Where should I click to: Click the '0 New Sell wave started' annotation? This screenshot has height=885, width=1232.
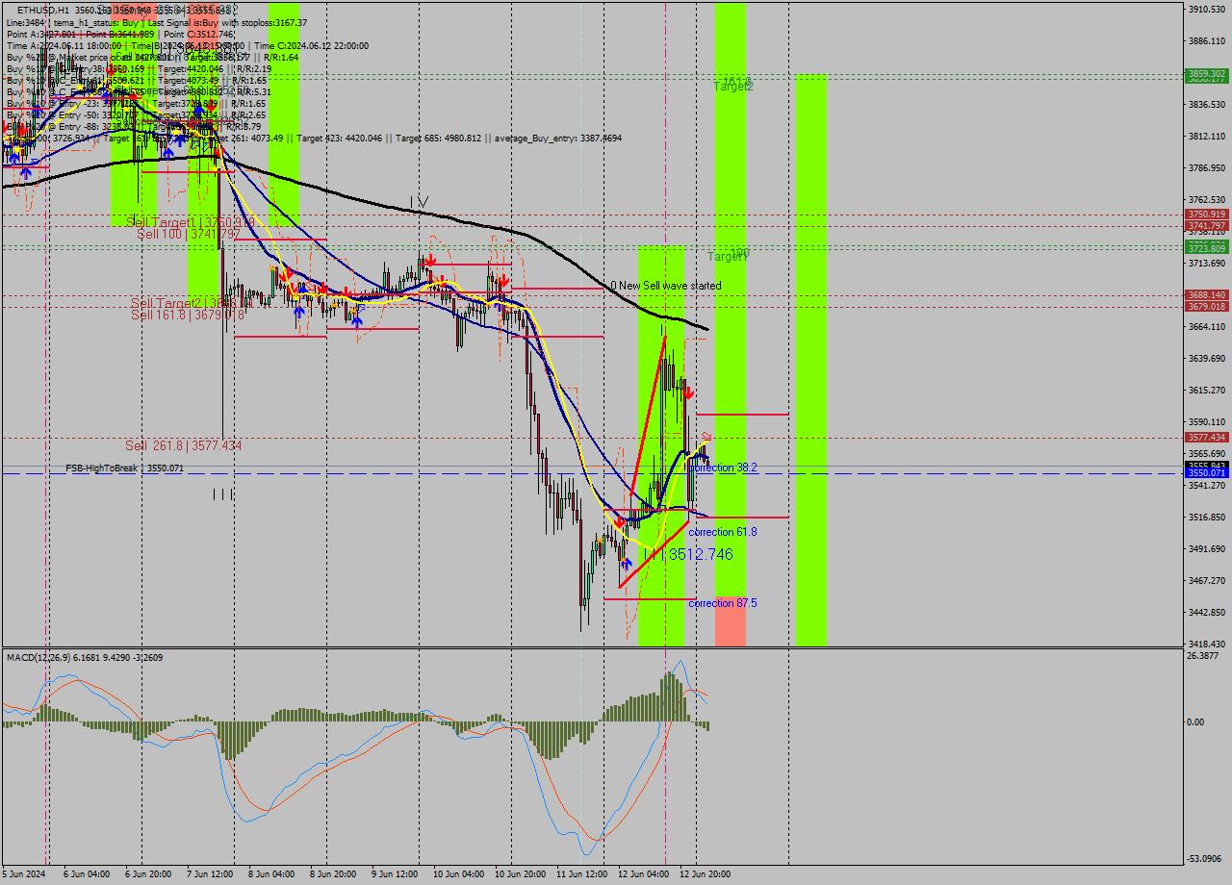click(x=665, y=286)
